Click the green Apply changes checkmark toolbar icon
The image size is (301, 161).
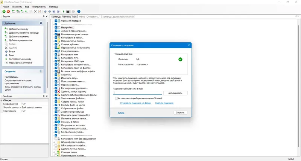click(4, 12)
